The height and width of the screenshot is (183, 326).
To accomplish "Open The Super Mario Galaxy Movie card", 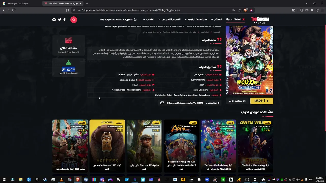I will point(218,146).
